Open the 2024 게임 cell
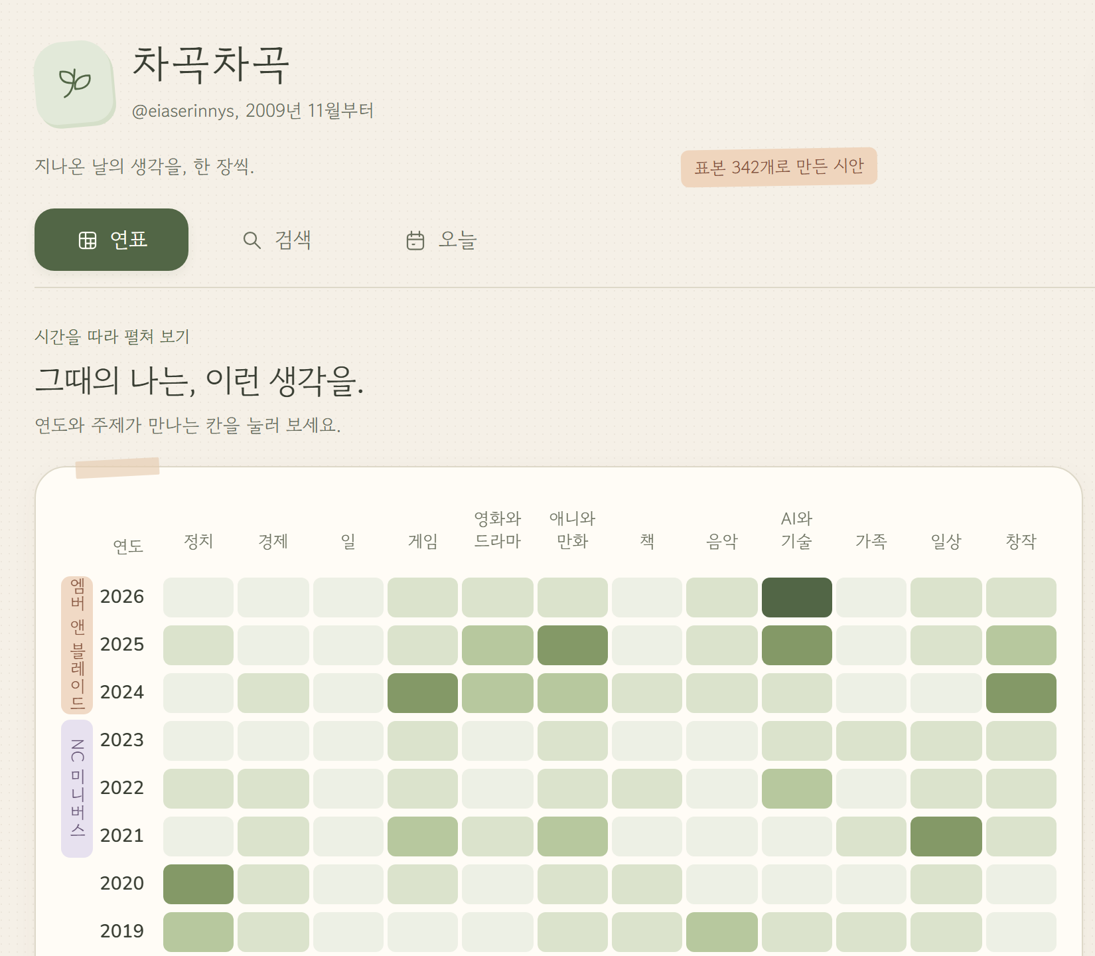1095x956 pixels. [x=423, y=693]
